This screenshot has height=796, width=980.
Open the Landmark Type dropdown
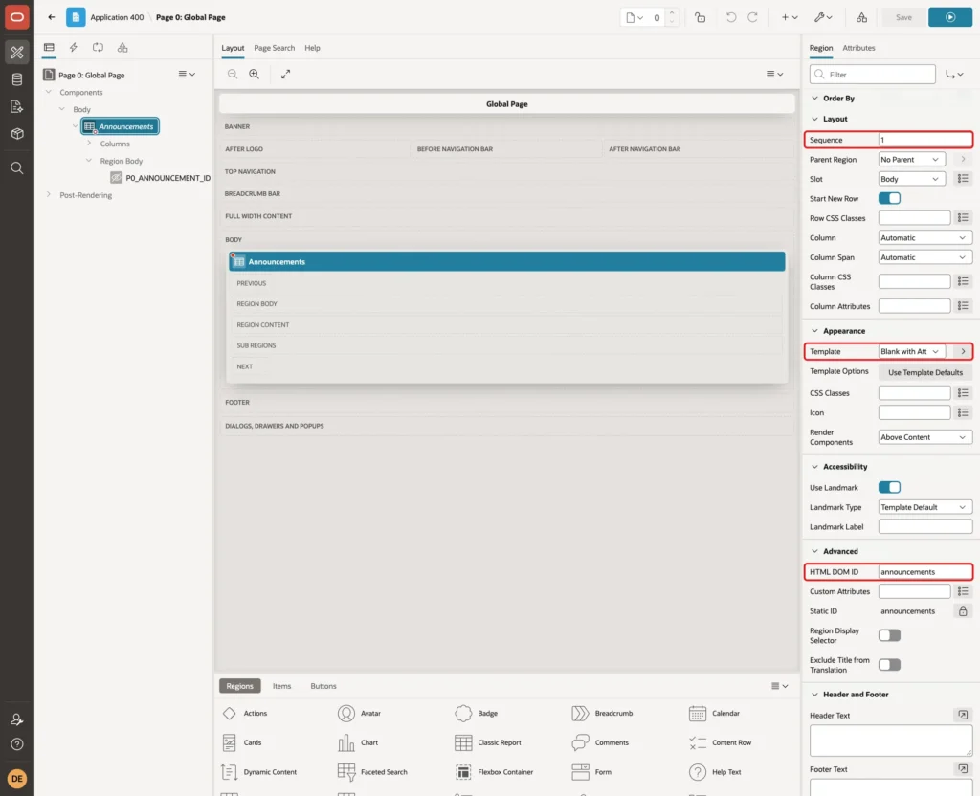pyautogui.click(x=925, y=507)
